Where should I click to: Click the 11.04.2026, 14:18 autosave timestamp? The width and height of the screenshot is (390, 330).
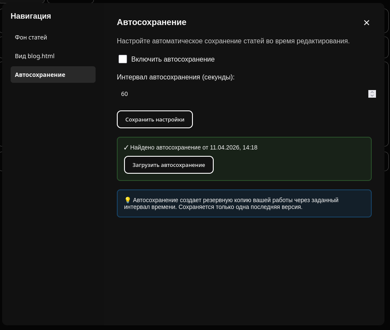tap(234, 147)
